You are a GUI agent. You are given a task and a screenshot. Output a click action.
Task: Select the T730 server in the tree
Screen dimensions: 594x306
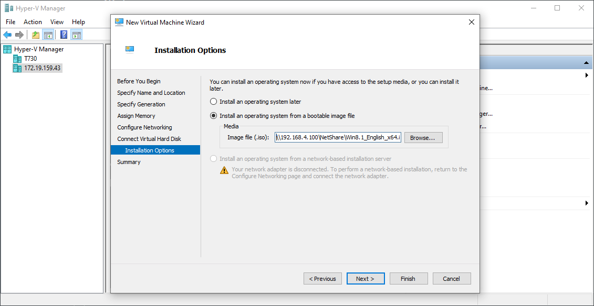click(30, 59)
